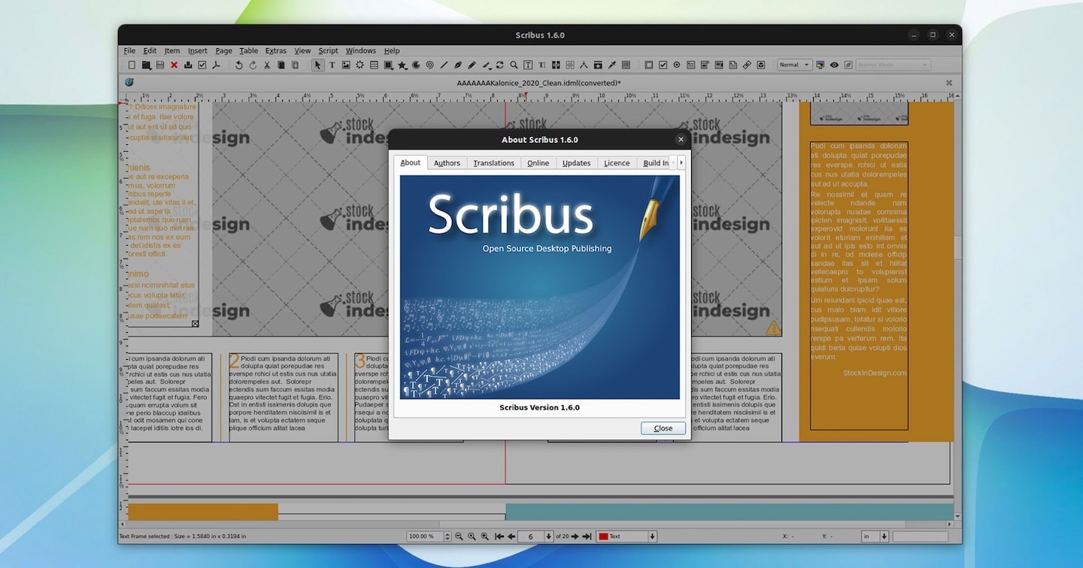Select the Line tool
This screenshot has height=568, width=1083.
point(444,65)
